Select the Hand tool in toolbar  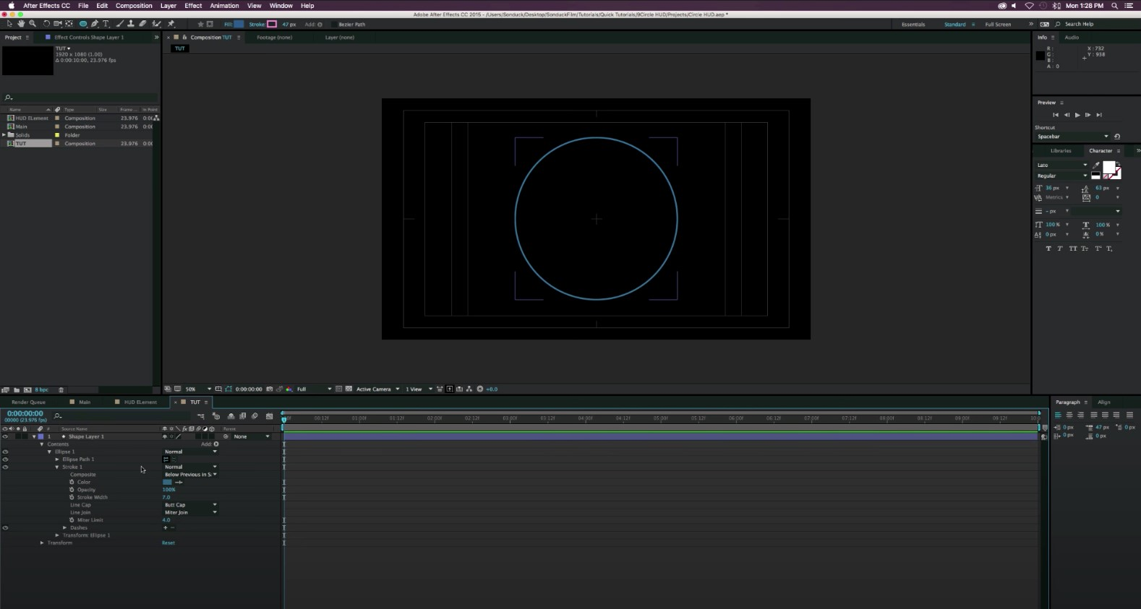tap(21, 24)
